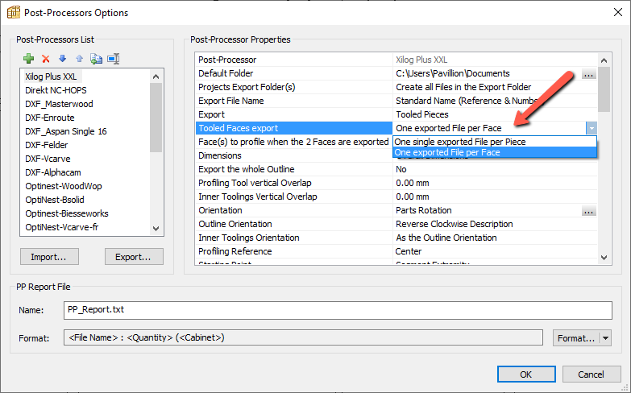Click the report Format field
Viewport: 631px width, 393px height.
click(303, 338)
